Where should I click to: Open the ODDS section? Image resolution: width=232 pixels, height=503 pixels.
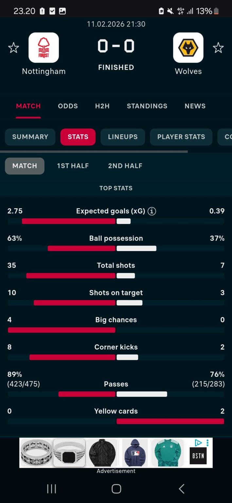coord(68,106)
